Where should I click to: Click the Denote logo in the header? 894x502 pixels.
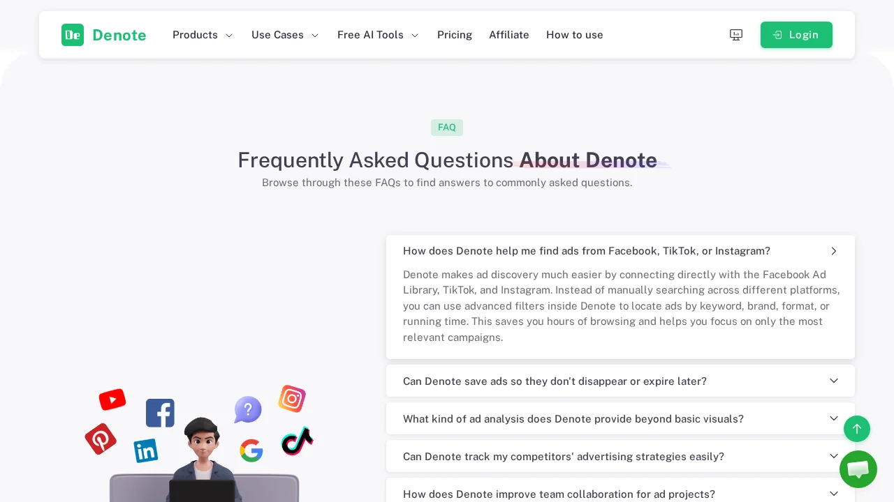point(103,35)
